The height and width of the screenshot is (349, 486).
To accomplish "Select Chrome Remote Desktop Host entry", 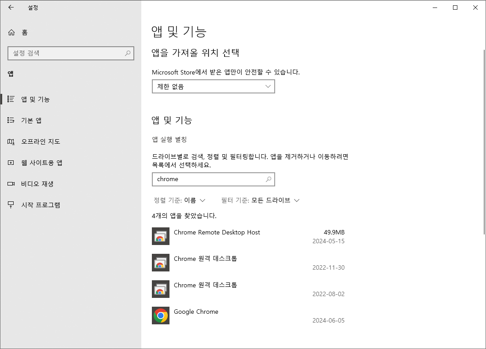I will coord(248,236).
